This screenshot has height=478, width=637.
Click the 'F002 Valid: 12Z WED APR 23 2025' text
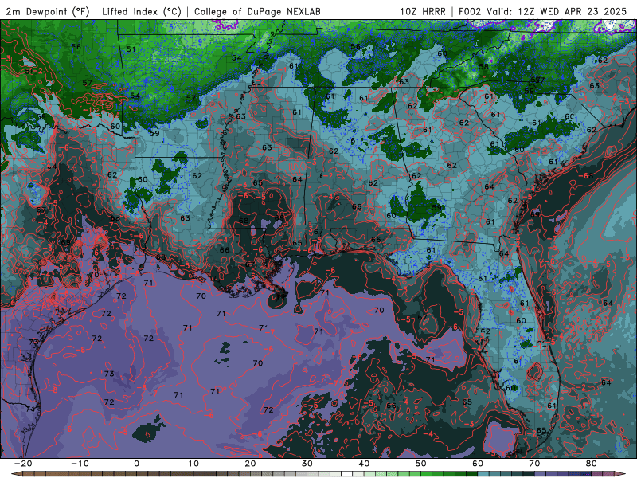coord(543,11)
